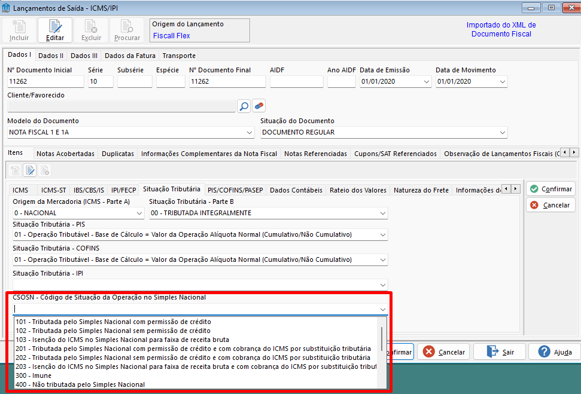Viewport: 581px width, 394px height.
Task: Open the Situação Tributária IPI dropdown
Action: [x=383, y=285]
